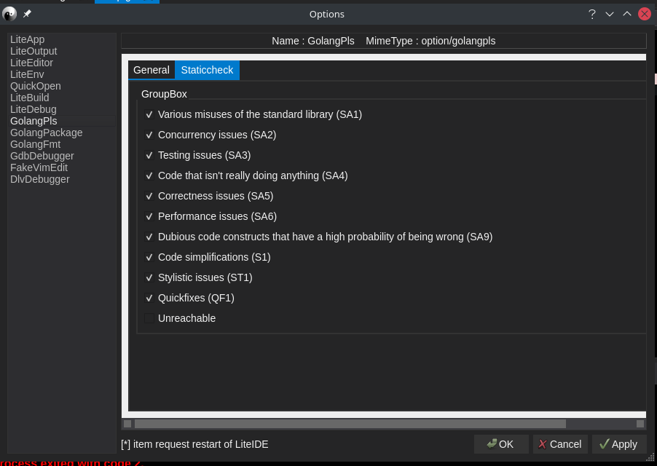Select LiteEditor in options list
Image resolution: width=657 pixels, height=466 pixels.
click(x=62, y=63)
